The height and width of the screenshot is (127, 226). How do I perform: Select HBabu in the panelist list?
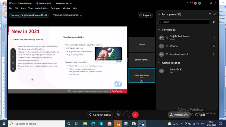pyautogui.click(x=187, y=46)
